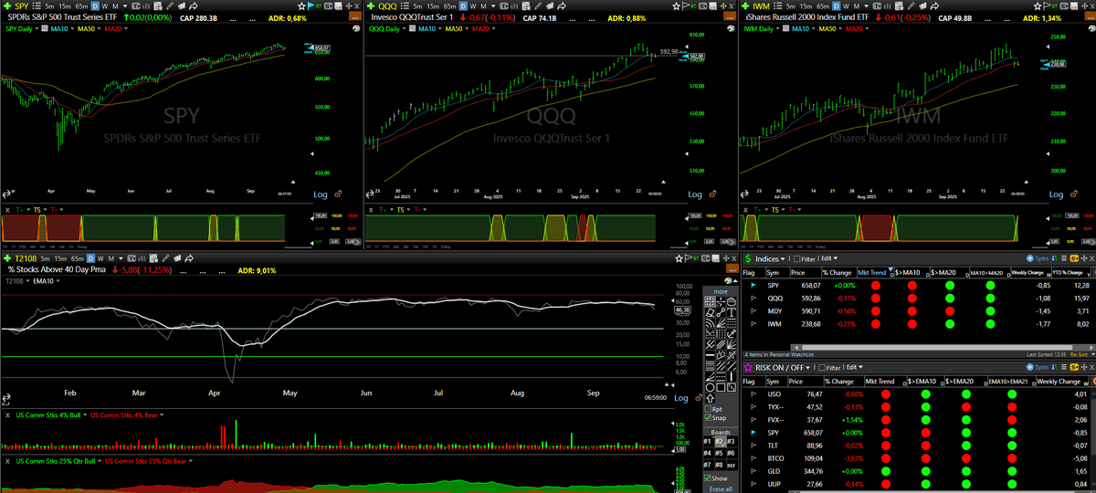The height and width of the screenshot is (493, 1096).
Task: Click the color palette icon on the SPY chart
Action: (x=356, y=28)
